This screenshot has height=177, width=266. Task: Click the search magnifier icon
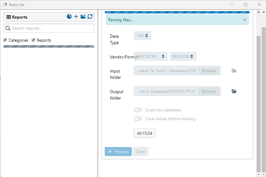tap(8, 28)
